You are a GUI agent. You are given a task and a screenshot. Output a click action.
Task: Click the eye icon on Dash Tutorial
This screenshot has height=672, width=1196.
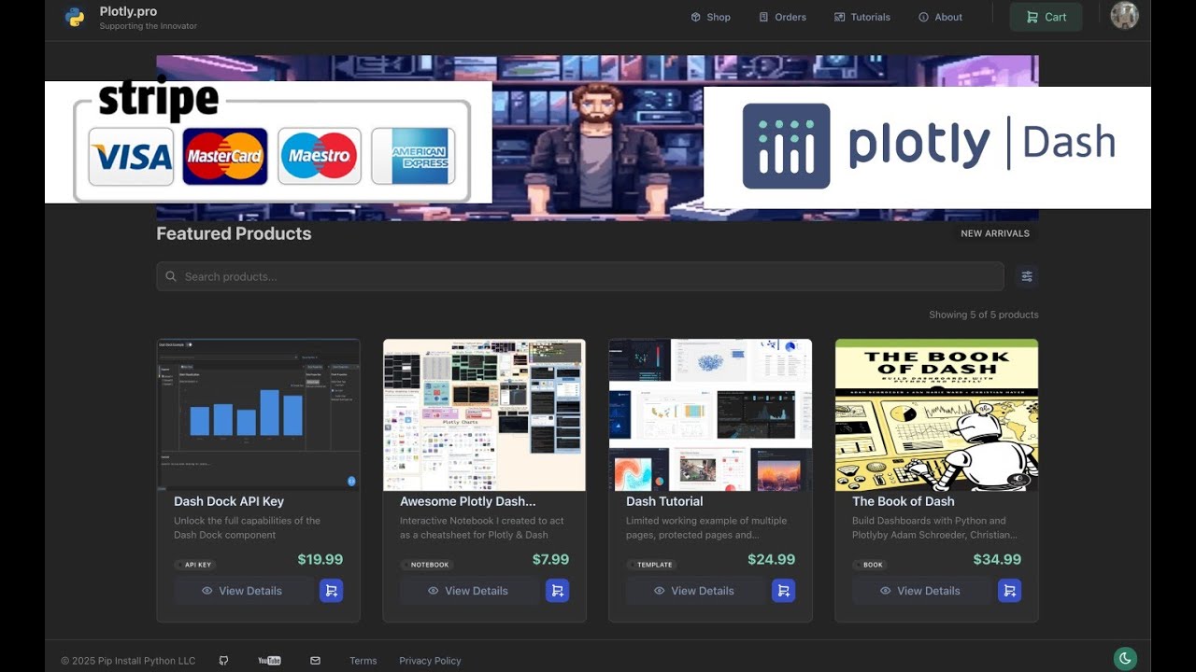click(x=659, y=591)
